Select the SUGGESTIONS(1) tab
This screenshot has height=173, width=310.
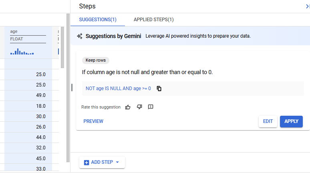click(98, 20)
